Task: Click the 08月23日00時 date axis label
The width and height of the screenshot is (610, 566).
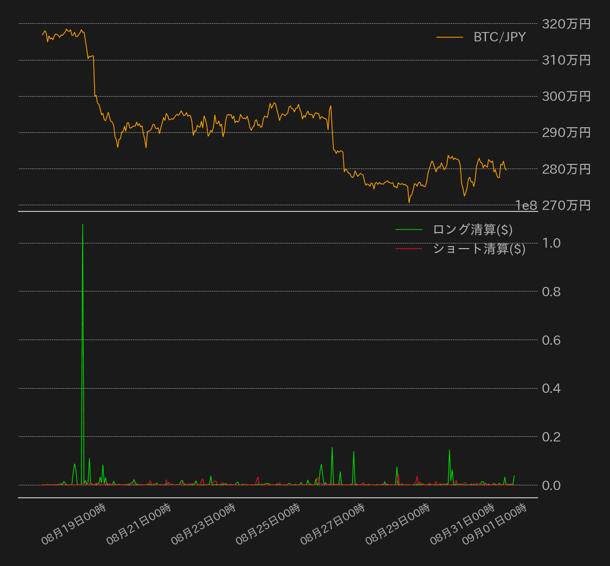Action: [204, 524]
